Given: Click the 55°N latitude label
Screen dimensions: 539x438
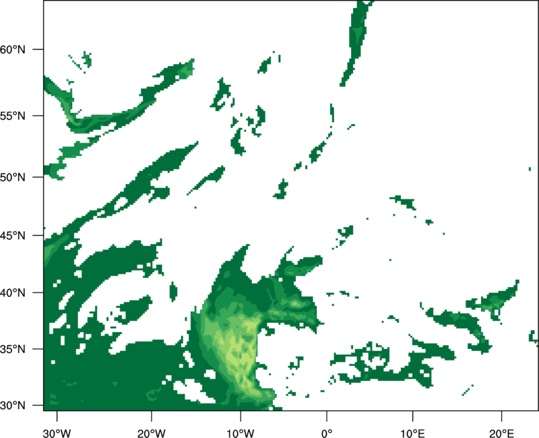Looking at the screenshot, I should (13, 116).
